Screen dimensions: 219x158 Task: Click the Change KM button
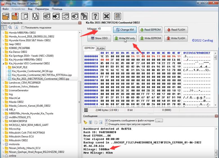tap(125, 30)
